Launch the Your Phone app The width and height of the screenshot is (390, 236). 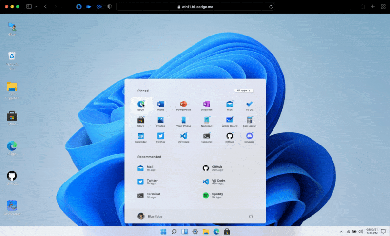click(x=184, y=122)
